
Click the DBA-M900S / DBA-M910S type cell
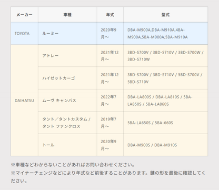pos(165,145)
